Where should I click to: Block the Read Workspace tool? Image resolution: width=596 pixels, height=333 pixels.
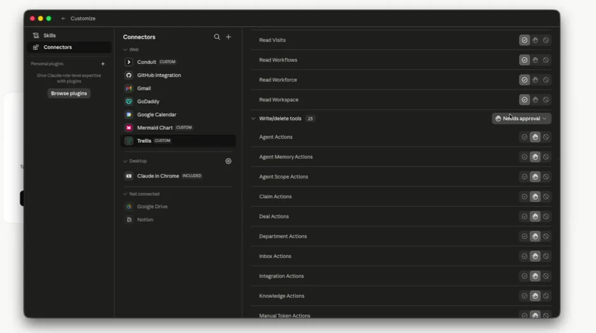pyautogui.click(x=546, y=100)
